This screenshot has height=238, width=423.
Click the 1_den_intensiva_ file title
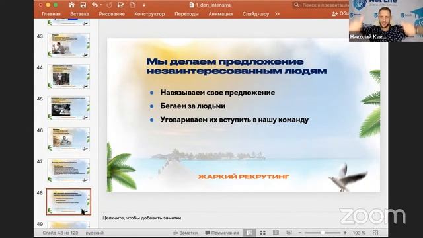tap(214, 5)
